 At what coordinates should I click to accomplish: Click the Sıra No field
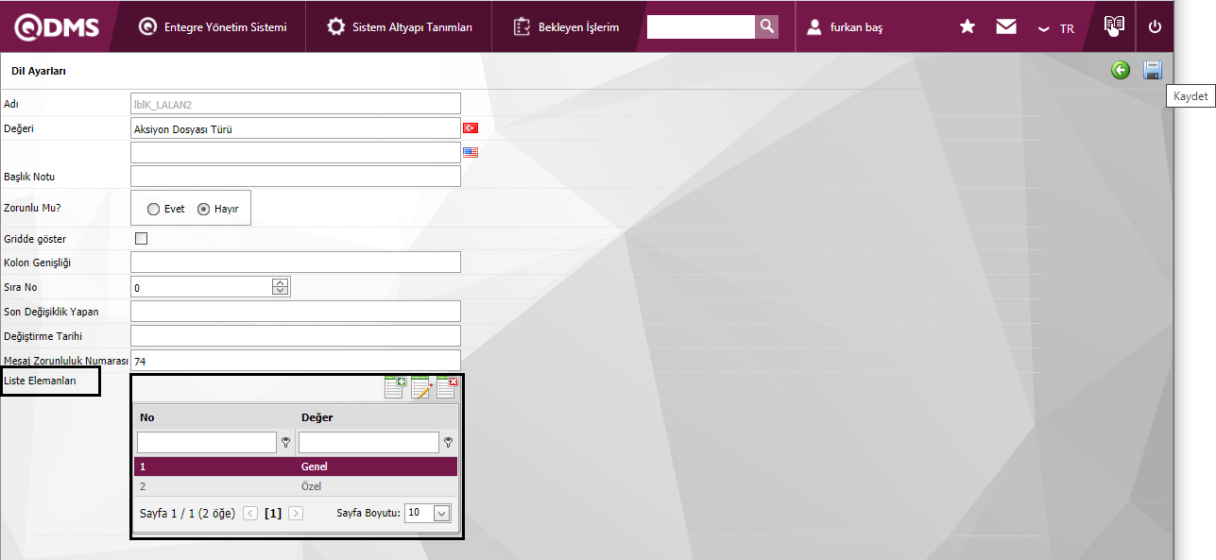tap(201, 286)
